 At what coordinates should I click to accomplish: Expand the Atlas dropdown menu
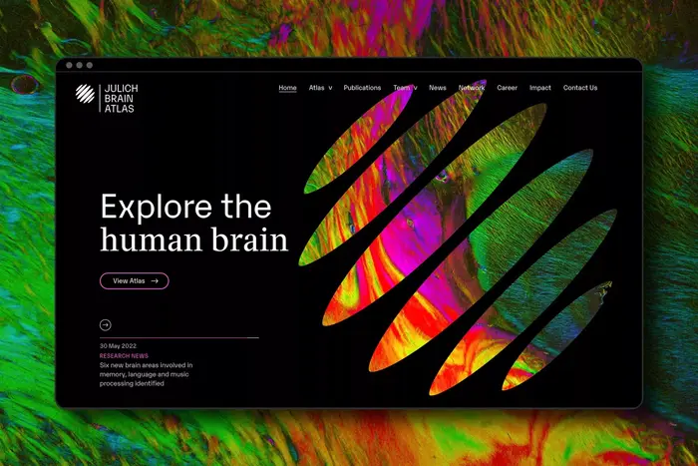point(320,88)
